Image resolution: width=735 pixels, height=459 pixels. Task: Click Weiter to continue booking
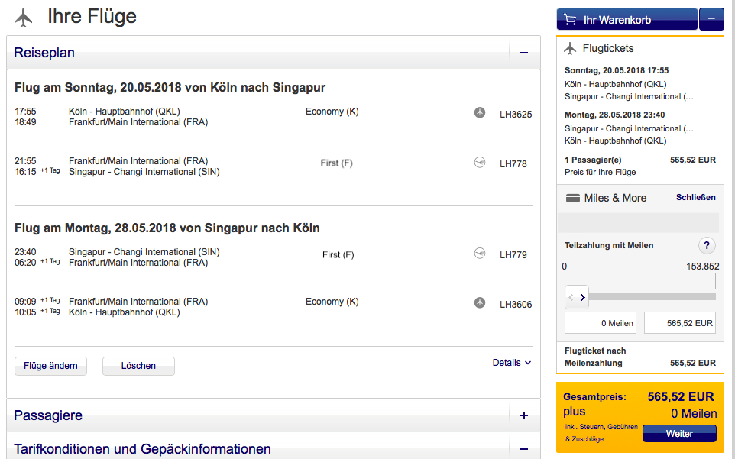[679, 434]
